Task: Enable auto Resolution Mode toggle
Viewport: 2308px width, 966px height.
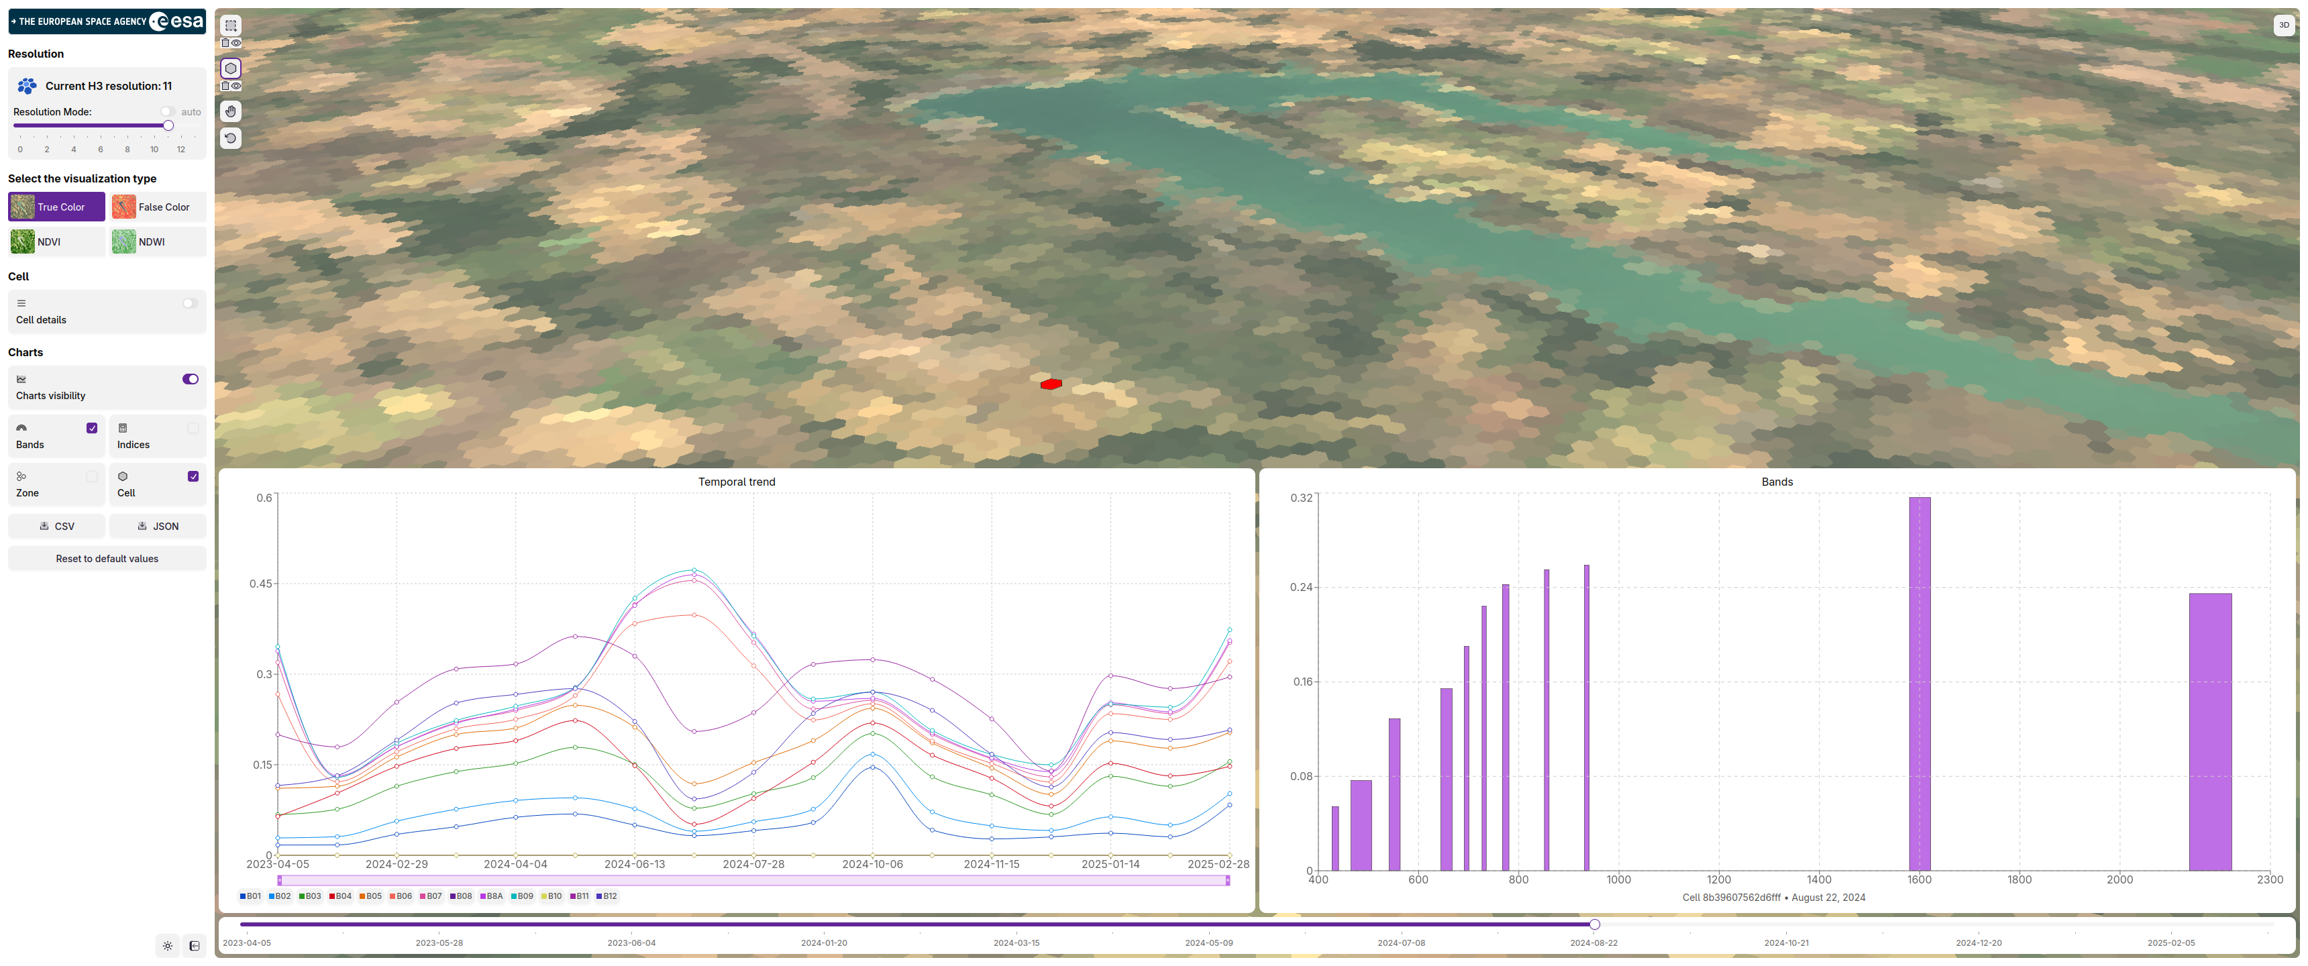Action: (168, 112)
